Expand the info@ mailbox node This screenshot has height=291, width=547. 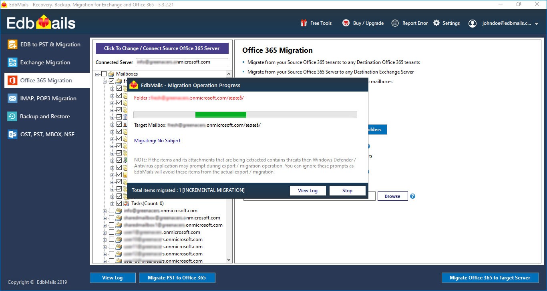pos(105,211)
